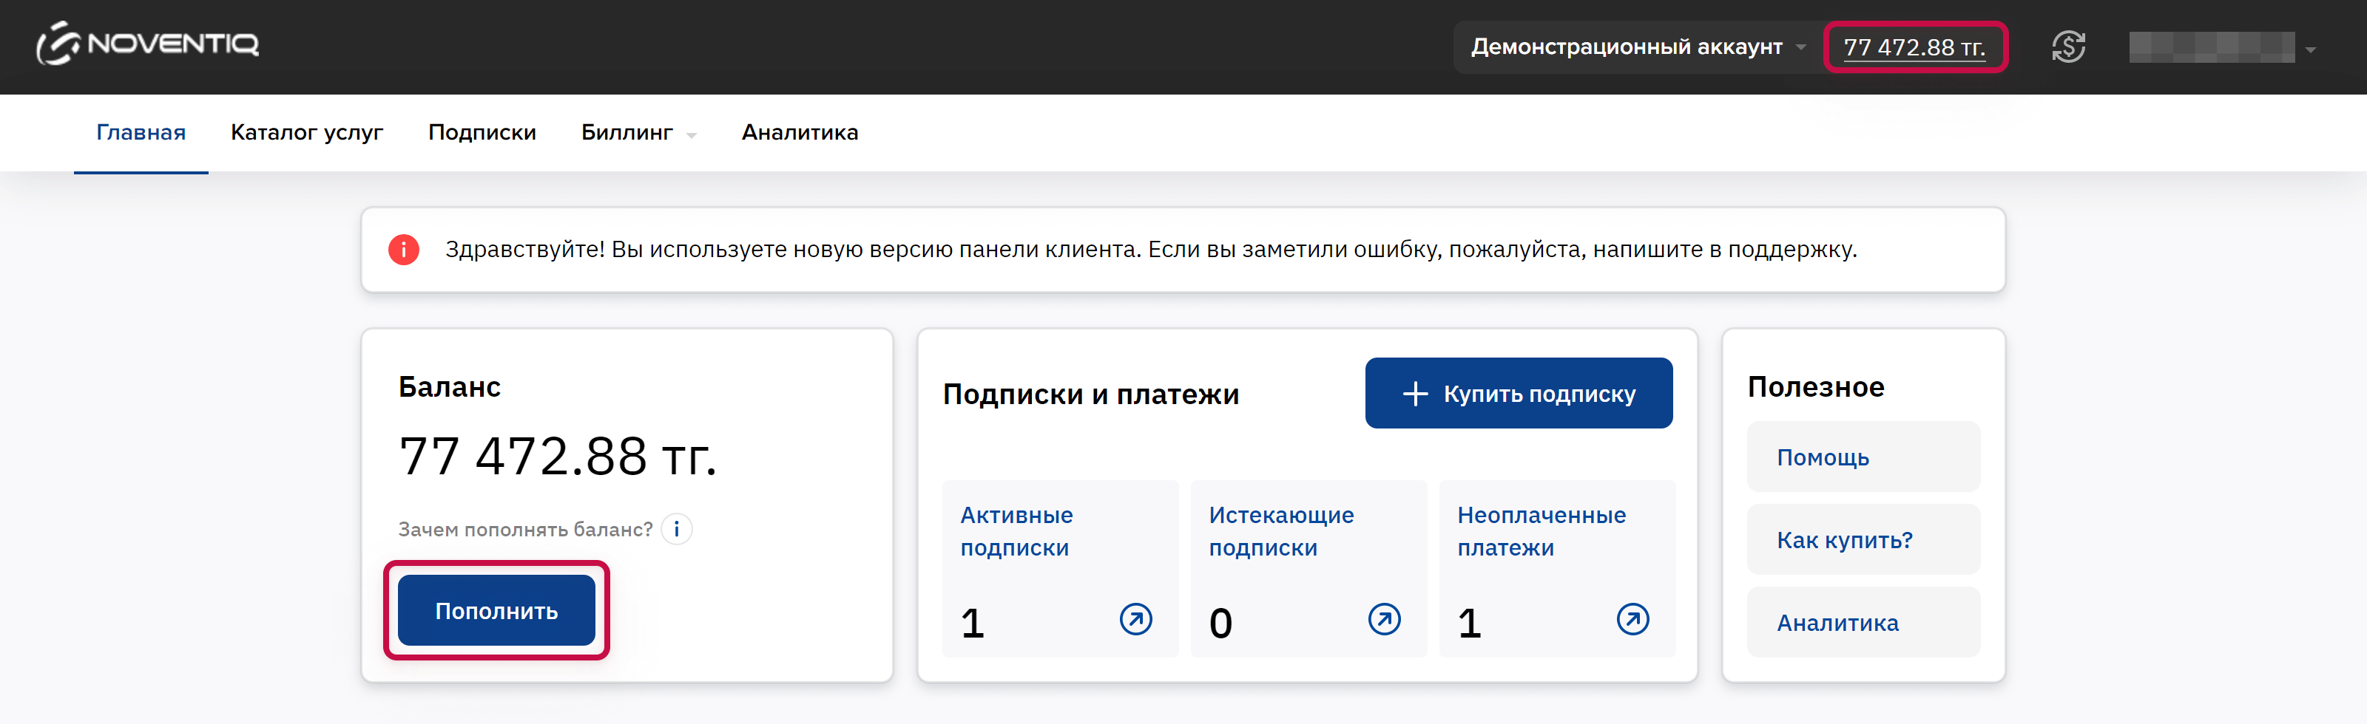Open the Помощь link in Полезное

click(x=1863, y=457)
